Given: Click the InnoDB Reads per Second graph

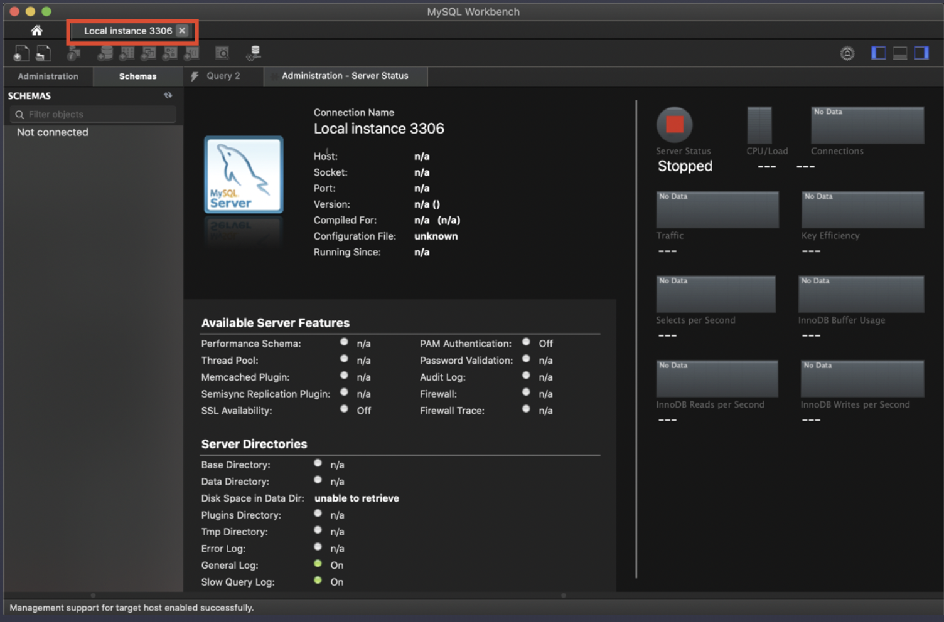Looking at the screenshot, I should pos(717,378).
